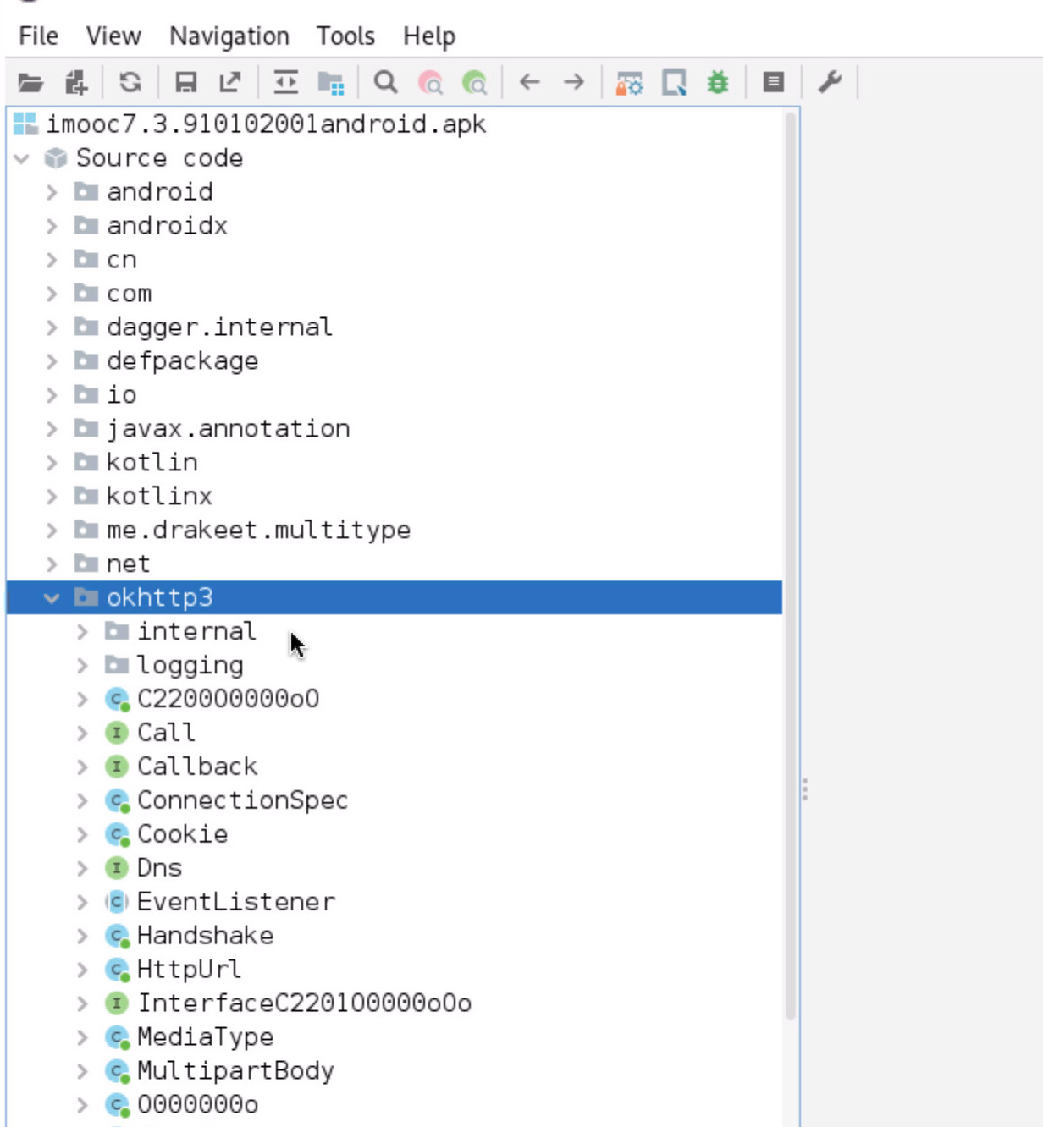Expand the O000000o class node
This screenshot has height=1127, width=1043.
[82, 1105]
